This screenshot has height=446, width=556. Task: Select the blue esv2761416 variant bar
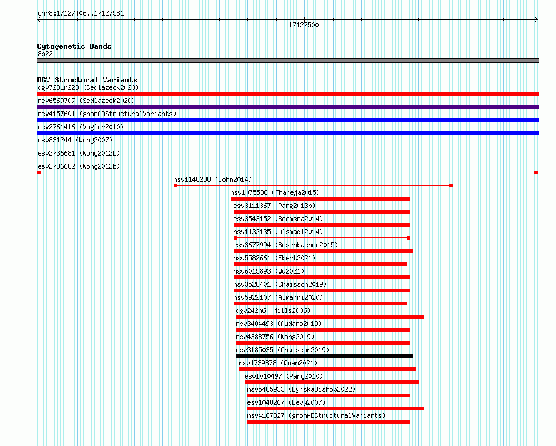tap(287, 133)
